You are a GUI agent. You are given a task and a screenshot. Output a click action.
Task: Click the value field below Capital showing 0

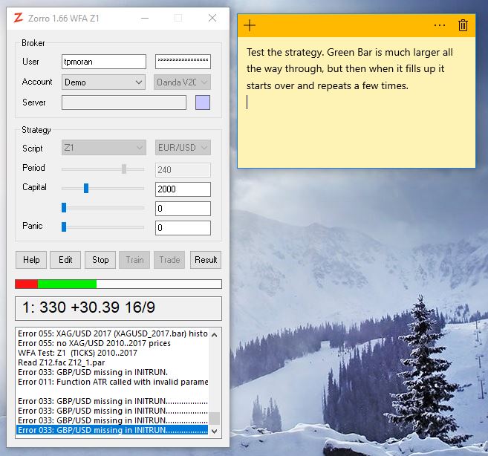[x=183, y=209]
